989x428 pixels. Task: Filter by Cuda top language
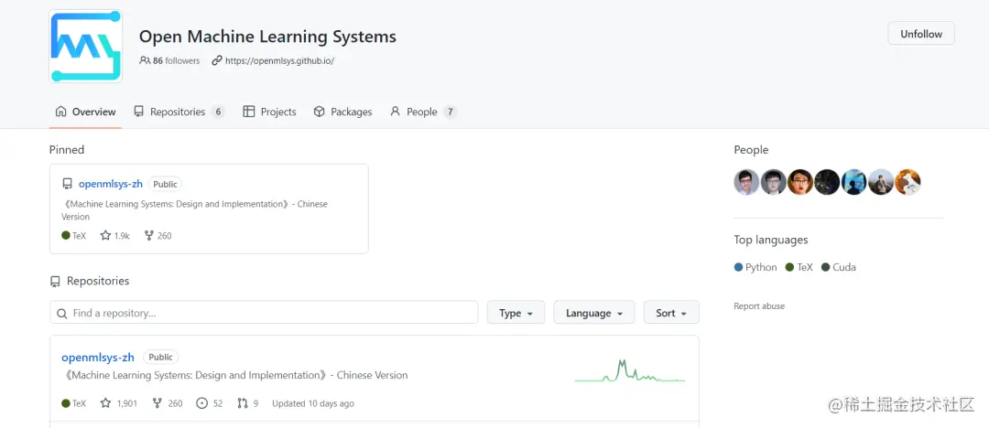pos(838,267)
